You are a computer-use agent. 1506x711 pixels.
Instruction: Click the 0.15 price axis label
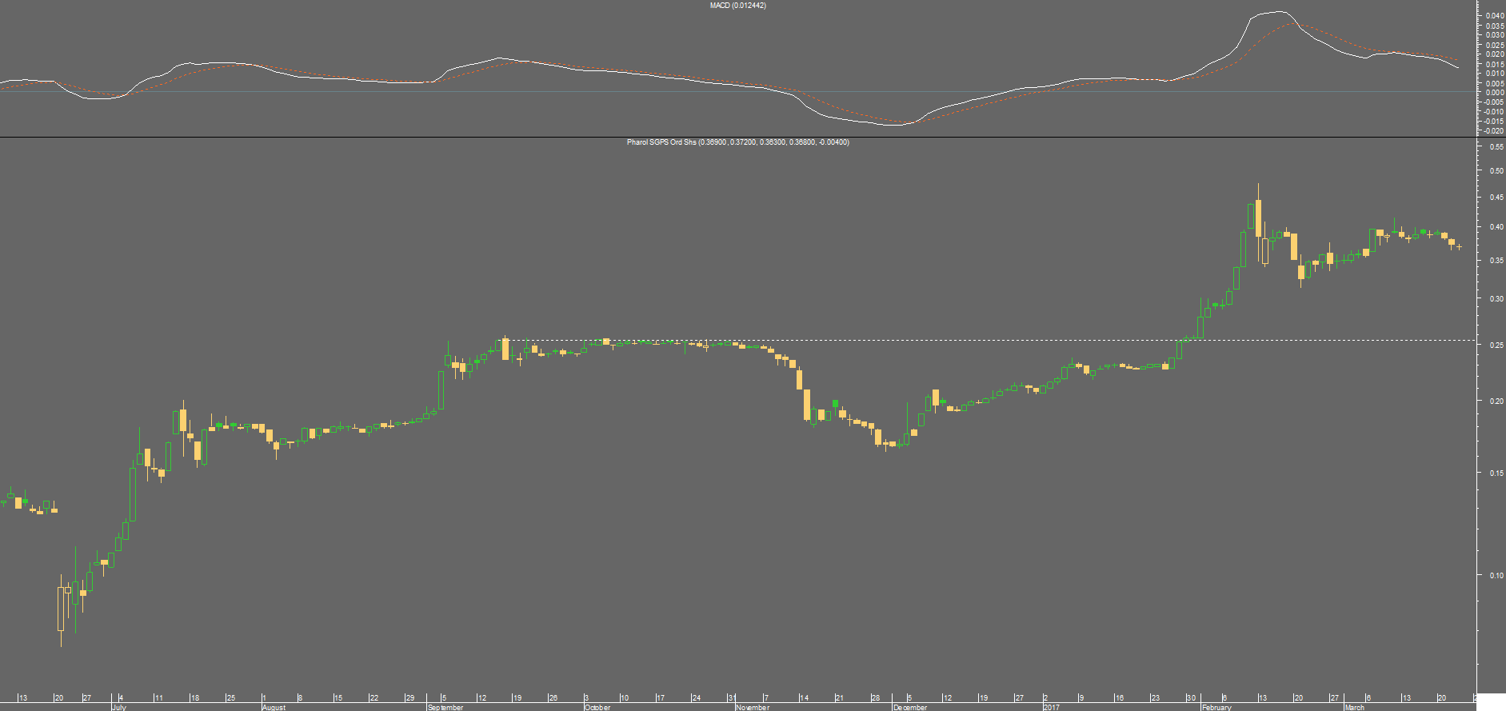pos(1496,473)
